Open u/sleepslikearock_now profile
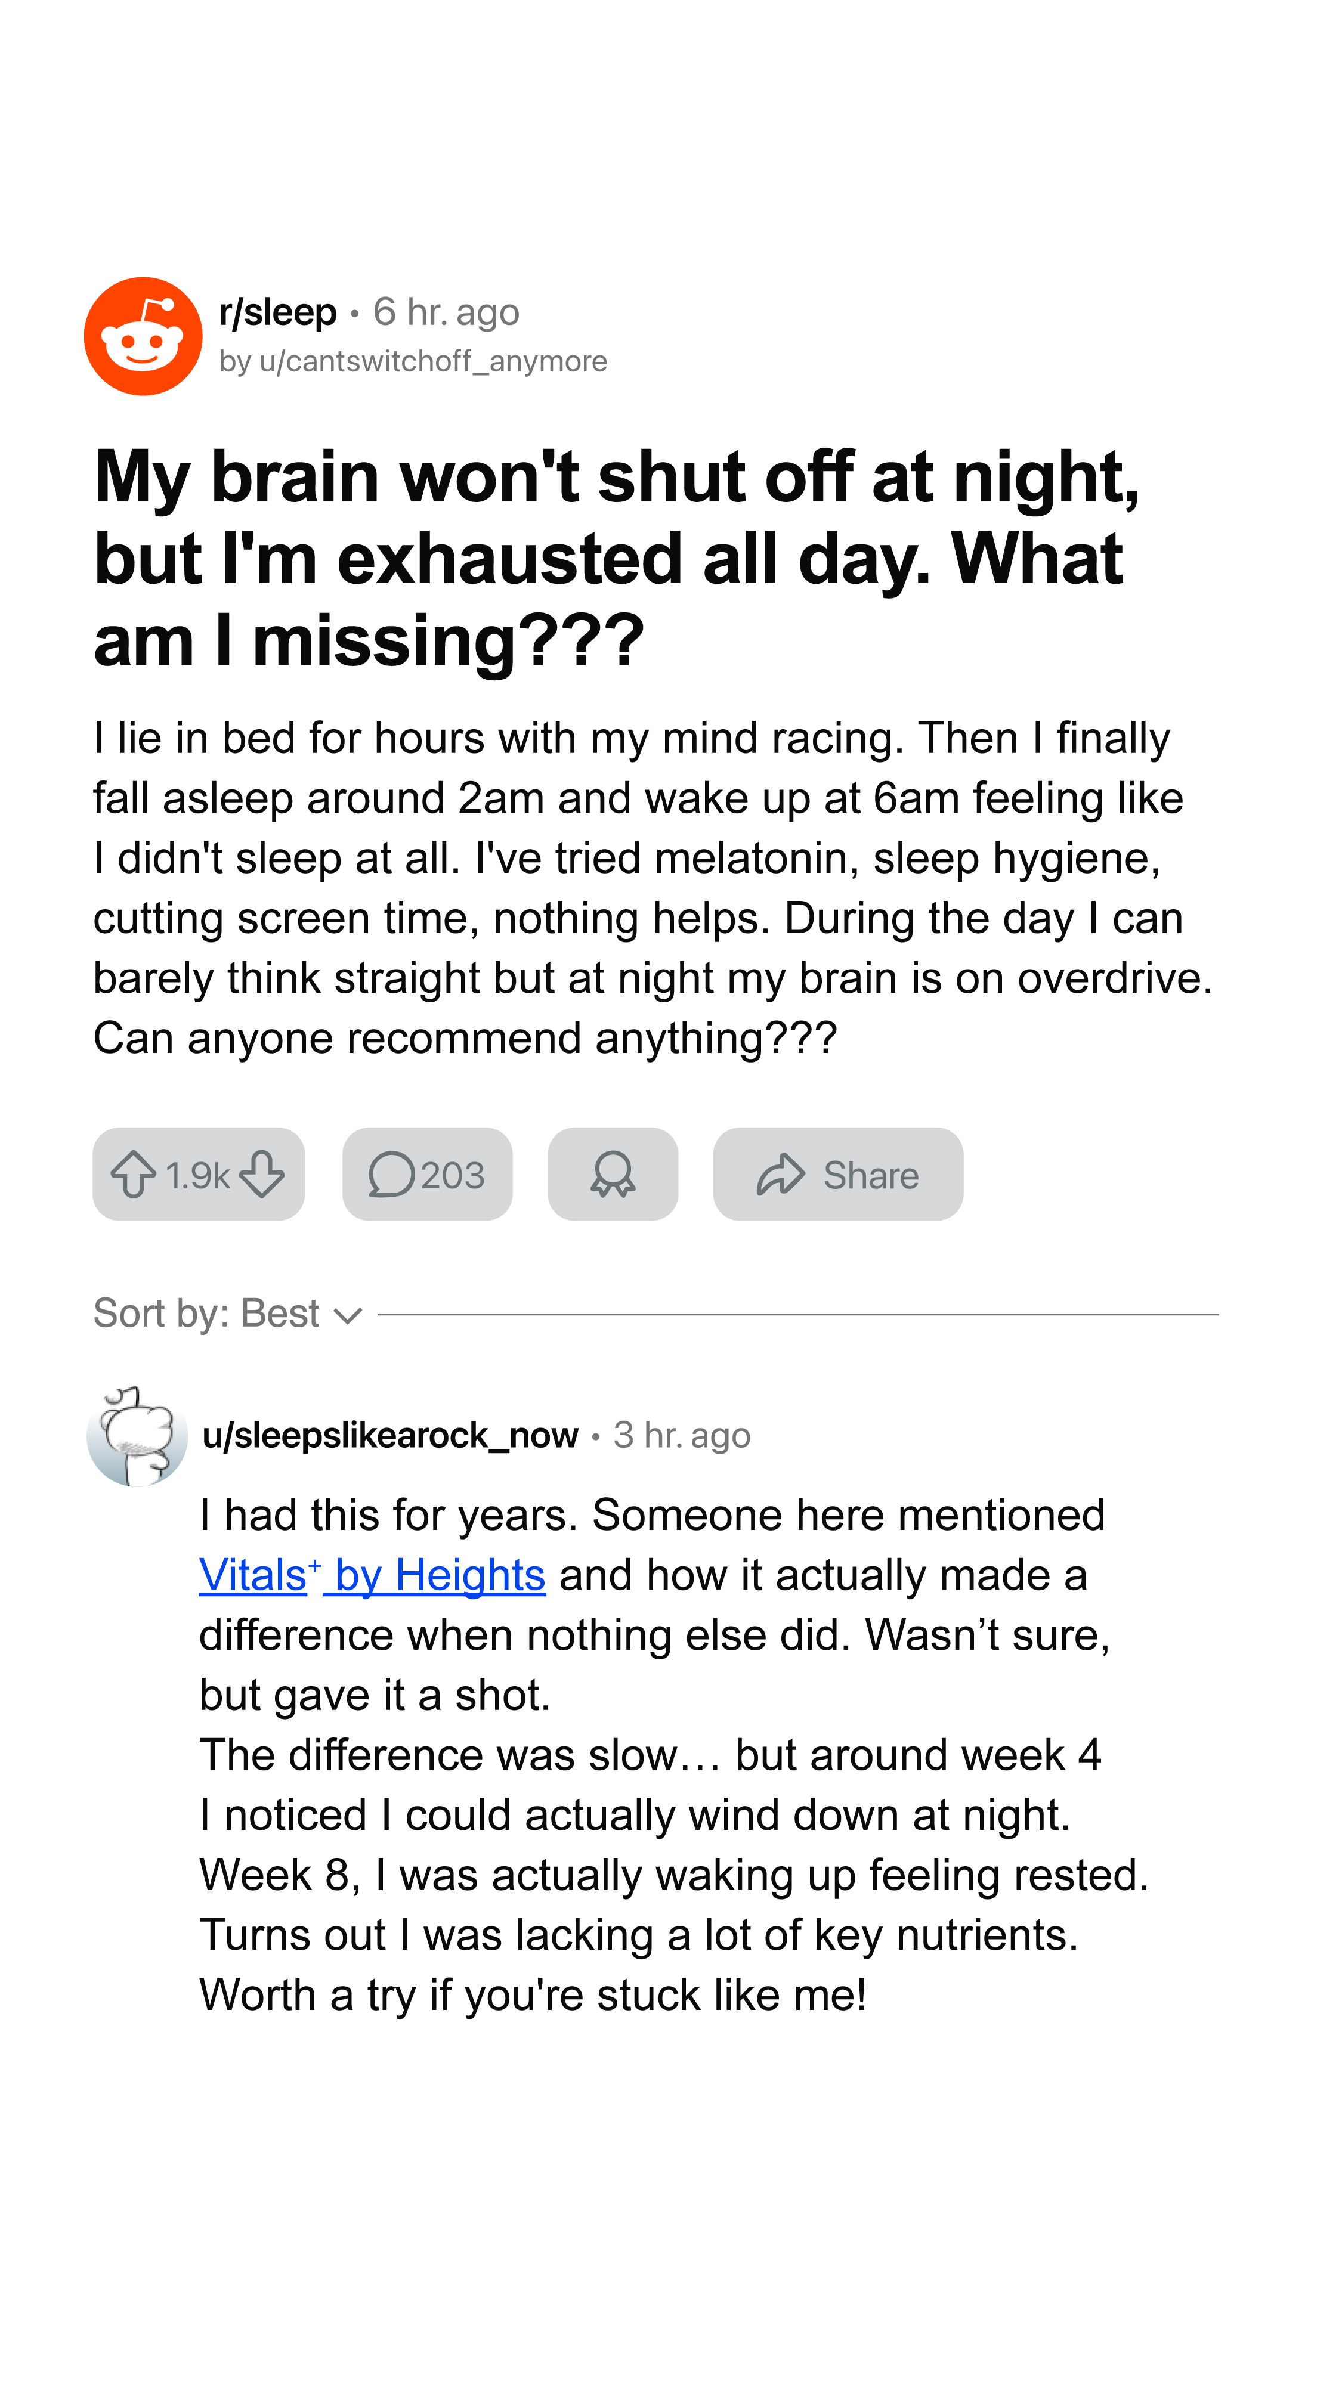Screen dimensions: 1342x2385 pos(390,1435)
